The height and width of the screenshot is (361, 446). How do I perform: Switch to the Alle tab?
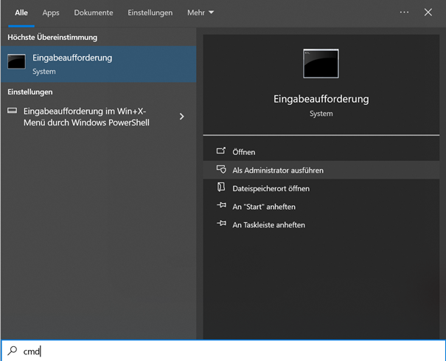pos(21,13)
